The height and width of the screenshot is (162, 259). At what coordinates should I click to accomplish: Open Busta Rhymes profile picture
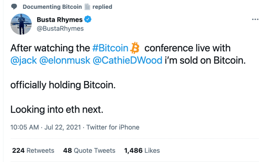(x=21, y=24)
